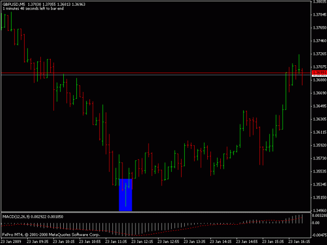Click the 1.36305 price axis label

pos(320,119)
